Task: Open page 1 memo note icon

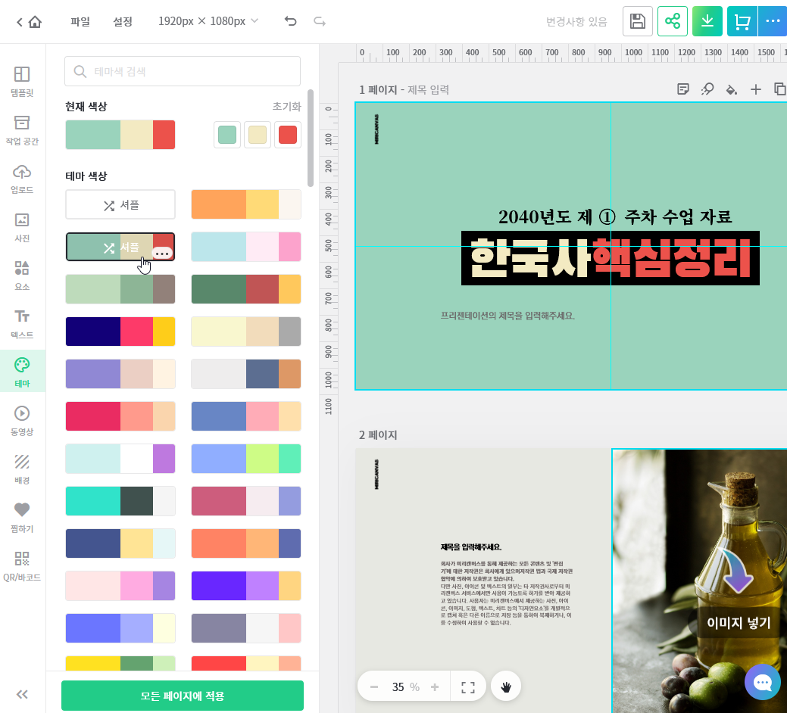Action: [683, 89]
